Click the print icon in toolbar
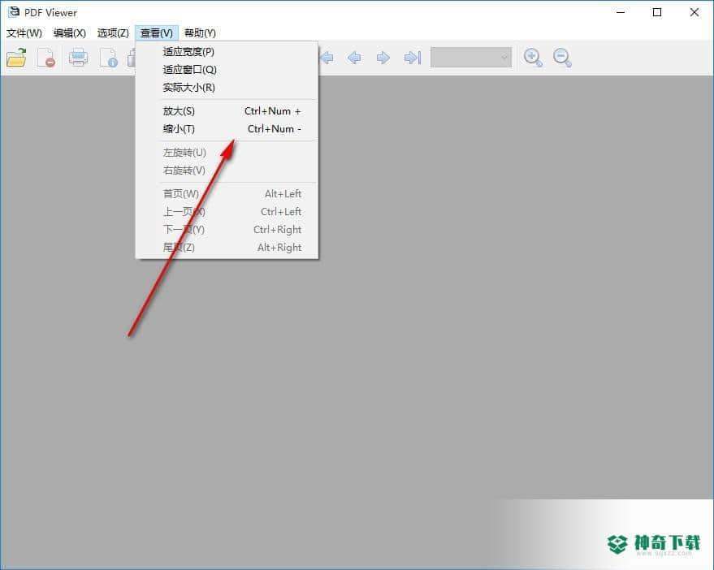The height and width of the screenshot is (570, 714). coord(78,58)
